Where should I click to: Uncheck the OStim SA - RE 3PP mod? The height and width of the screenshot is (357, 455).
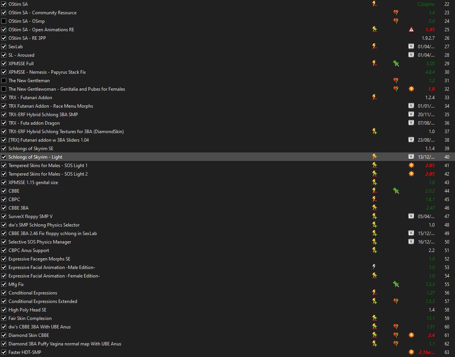click(x=4, y=38)
